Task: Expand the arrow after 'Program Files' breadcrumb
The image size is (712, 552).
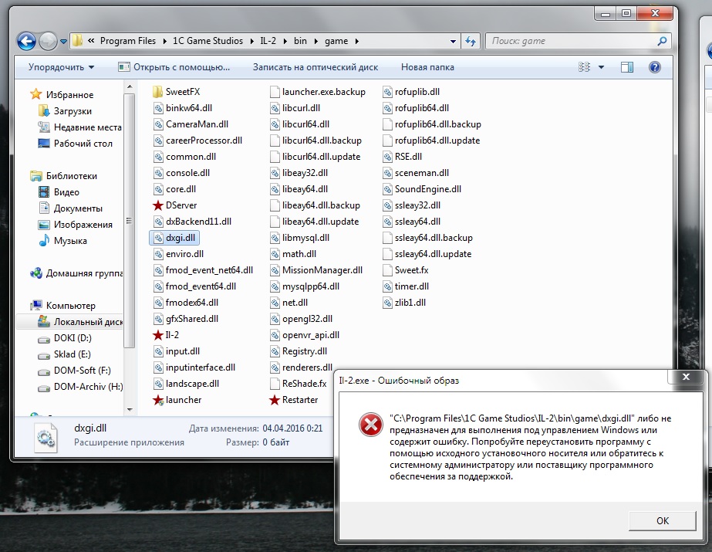Action: [x=164, y=42]
